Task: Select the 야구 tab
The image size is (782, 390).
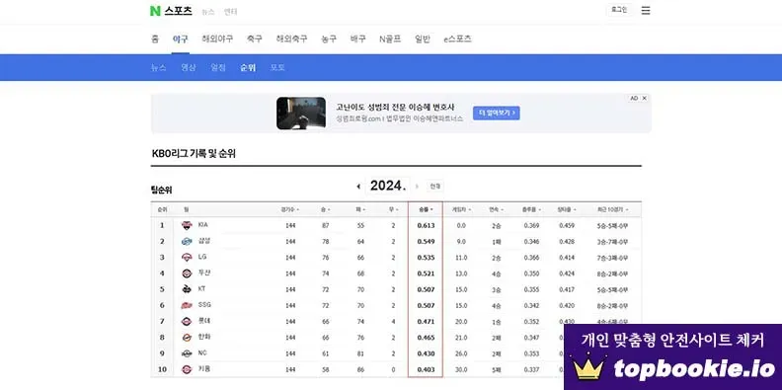Action: (x=180, y=39)
